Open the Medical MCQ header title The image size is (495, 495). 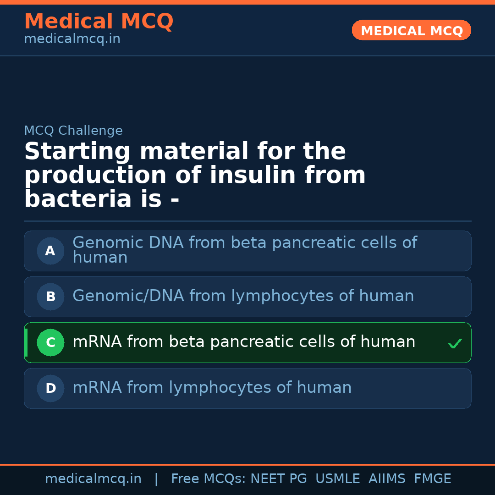[x=99, y=22]
